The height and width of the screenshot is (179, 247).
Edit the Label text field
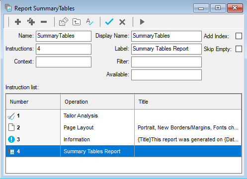click(166, 49)
